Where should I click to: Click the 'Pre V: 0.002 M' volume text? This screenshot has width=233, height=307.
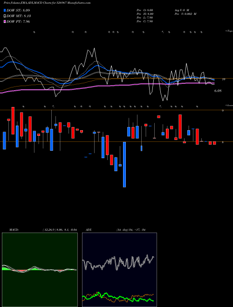pyautogui.click(x=185, y=14)
